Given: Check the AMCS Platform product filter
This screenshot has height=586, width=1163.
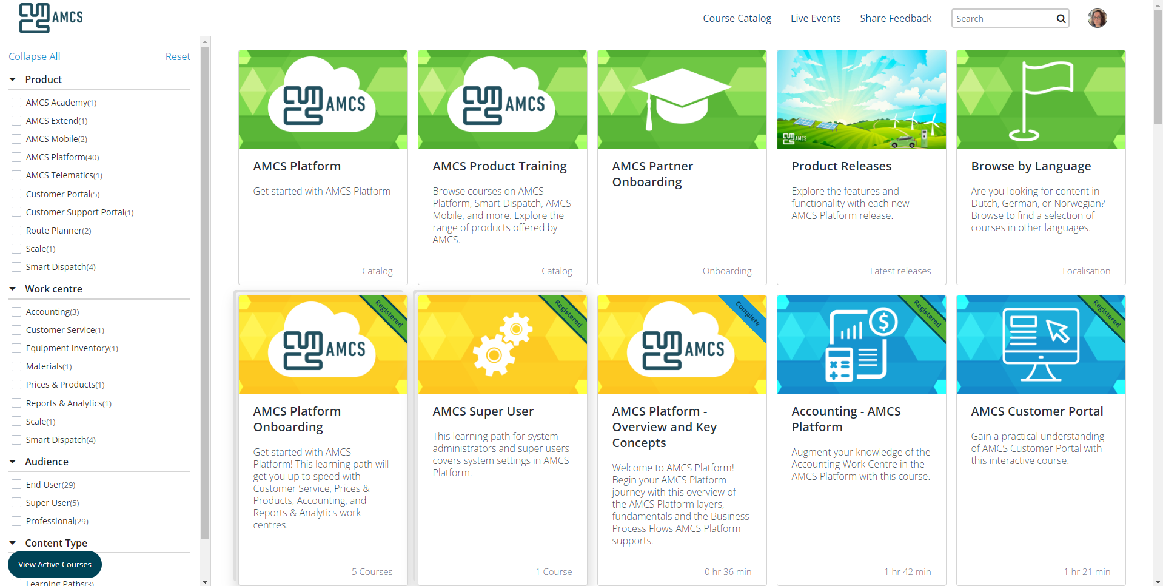Looking at the screenshot, I should pyautogui.click(x=16, y=157).
